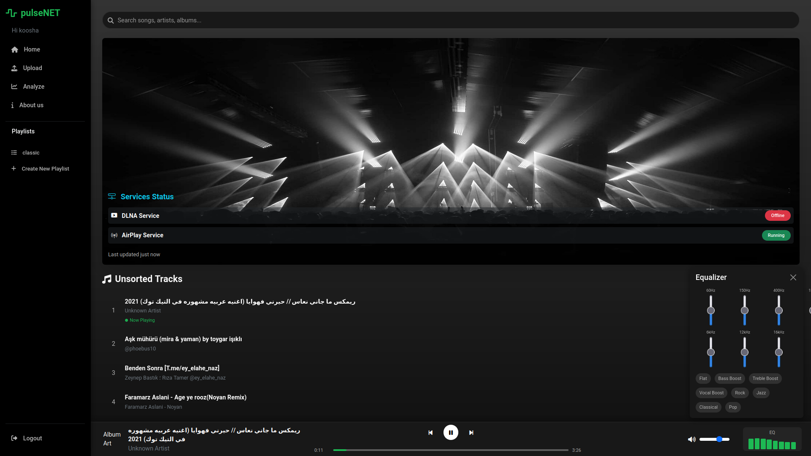
Task: Open the Analyze page
Action: (x=33, y=87)
